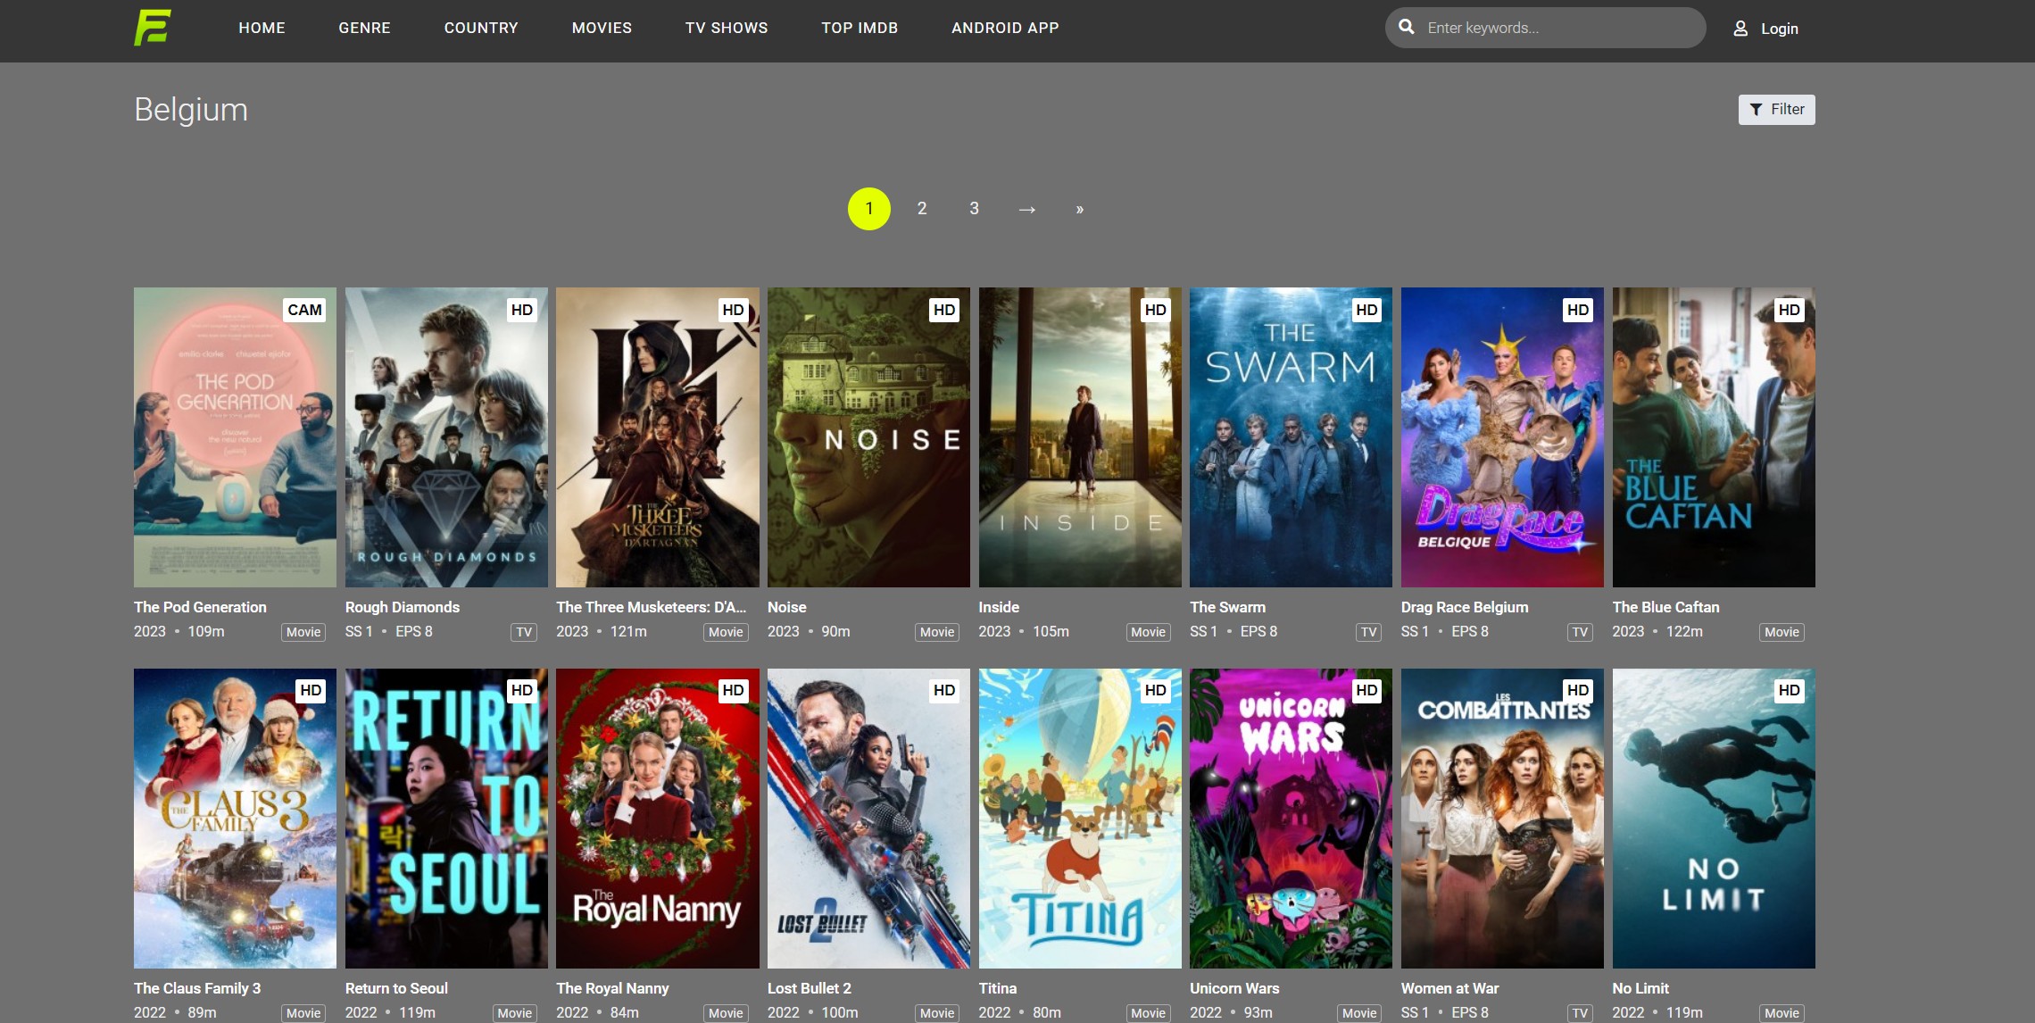This screenshot has height=1023, width=2035.
Task: Open The Claus Family 3 poster
Action: click(235, 819)
